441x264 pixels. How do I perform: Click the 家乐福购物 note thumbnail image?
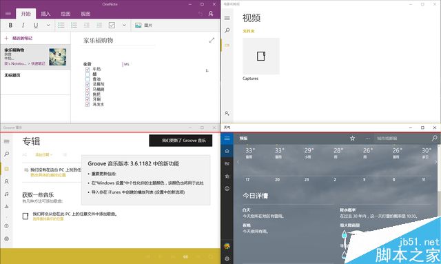(58, 57)
